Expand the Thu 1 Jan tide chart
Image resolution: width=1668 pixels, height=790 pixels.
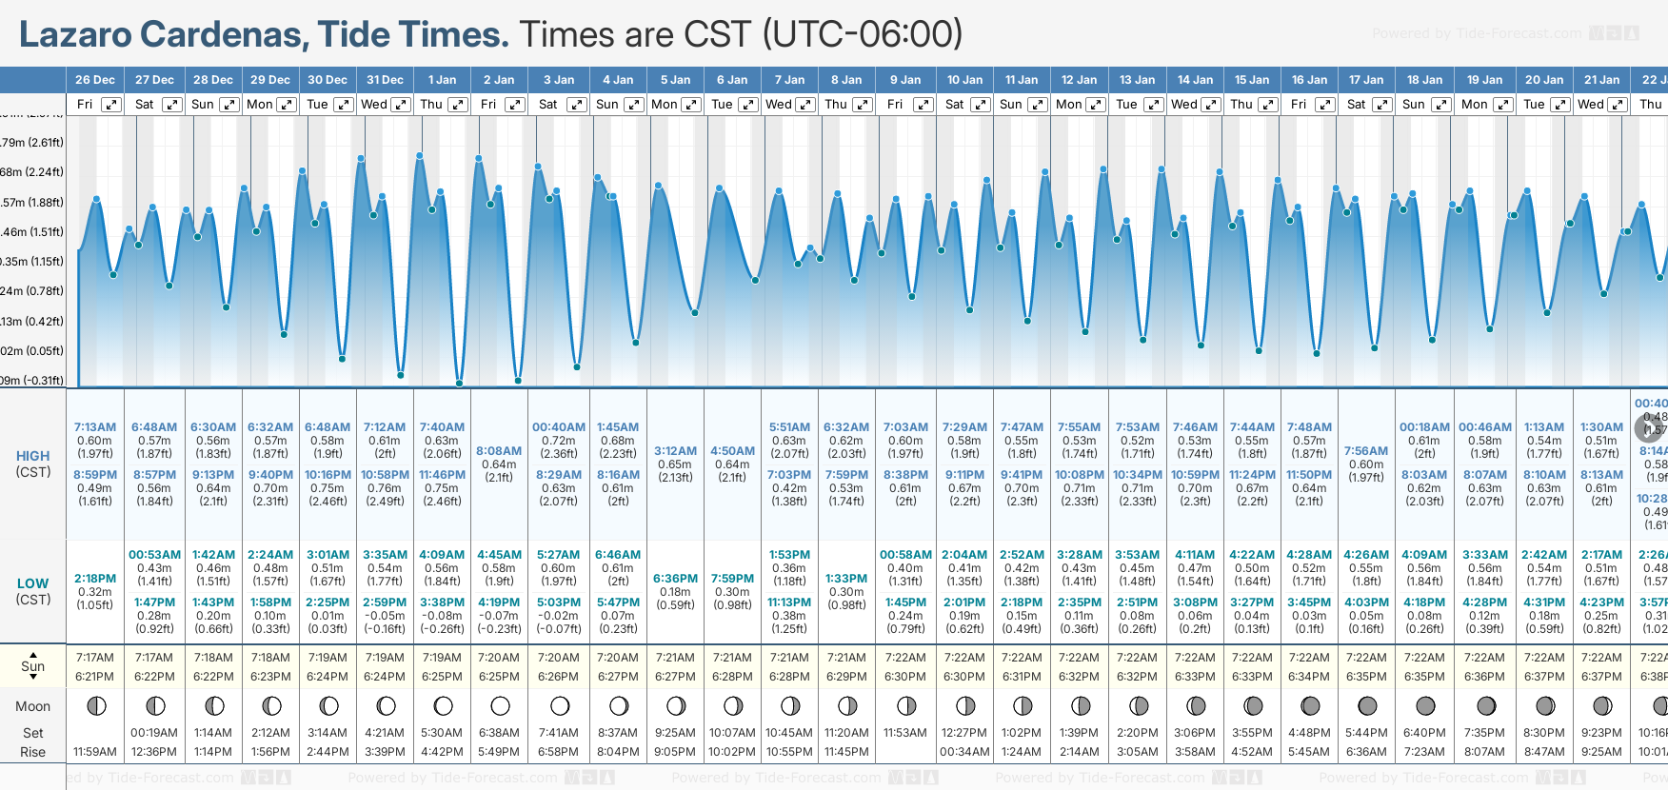coord(458,105)
